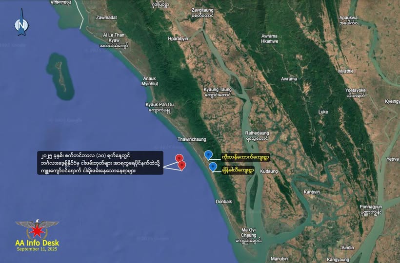Click the September 11, 2025 date

point(37,249)
